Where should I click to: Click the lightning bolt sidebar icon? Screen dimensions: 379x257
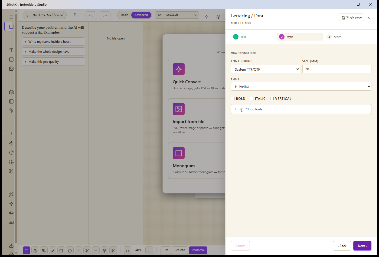[11, 143]
